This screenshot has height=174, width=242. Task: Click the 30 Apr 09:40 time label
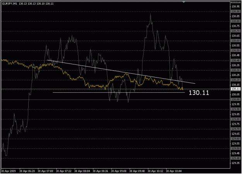click(137, 171)
